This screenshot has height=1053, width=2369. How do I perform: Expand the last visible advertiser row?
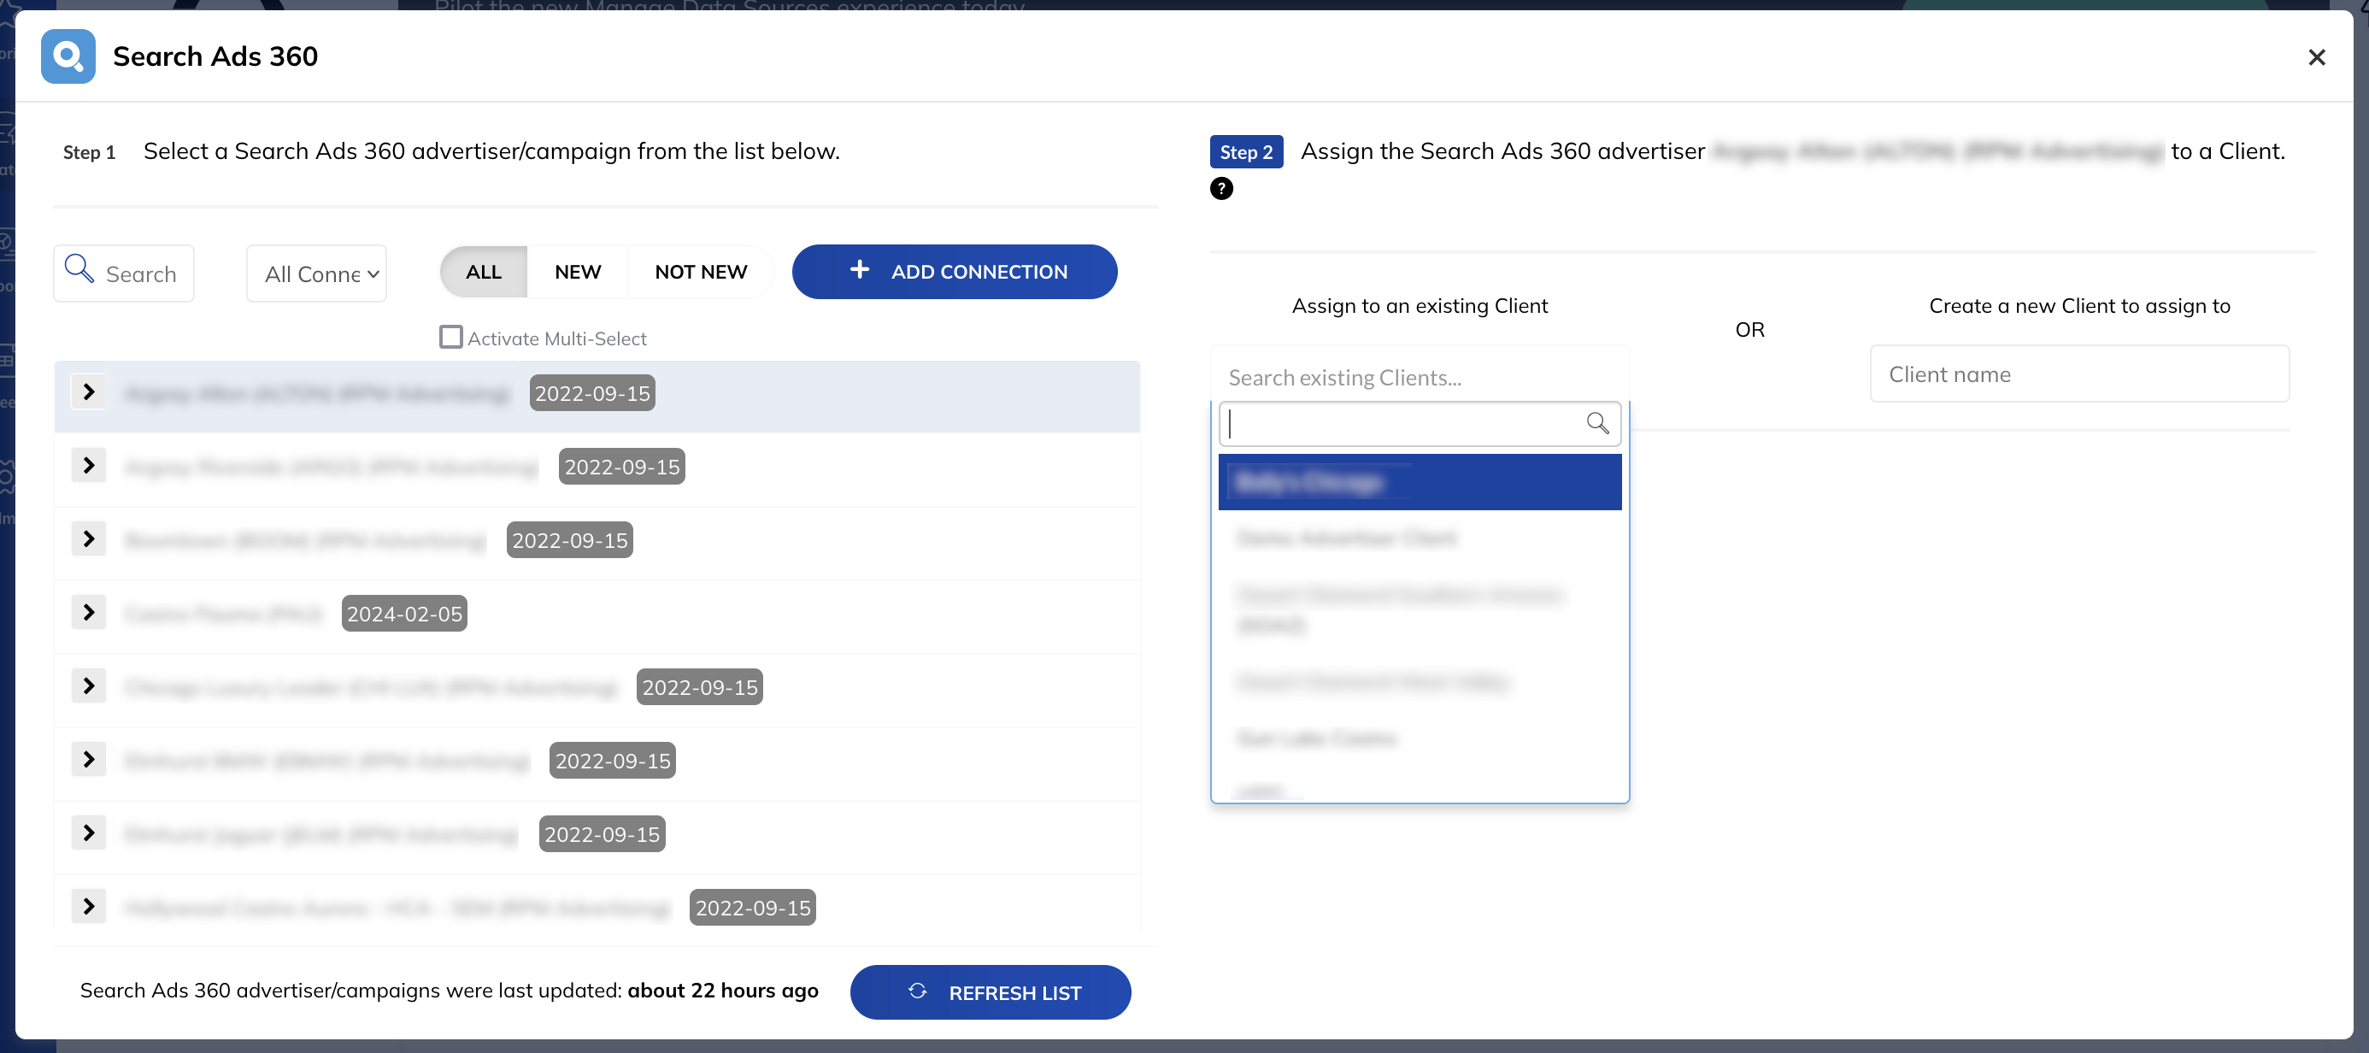(88, 908)
